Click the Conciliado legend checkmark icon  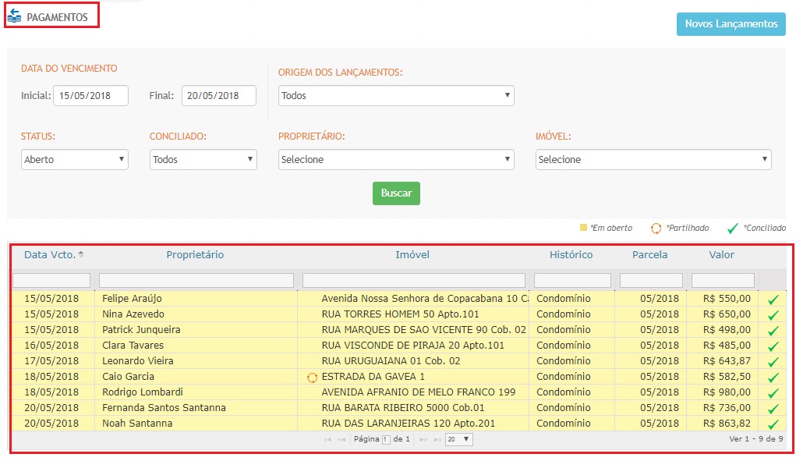[732, 229]
